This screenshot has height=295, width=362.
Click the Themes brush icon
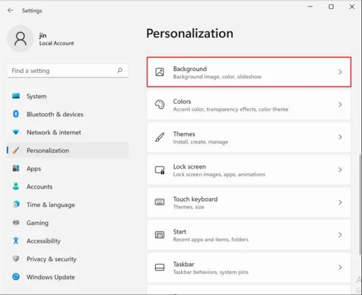[159, 137]
